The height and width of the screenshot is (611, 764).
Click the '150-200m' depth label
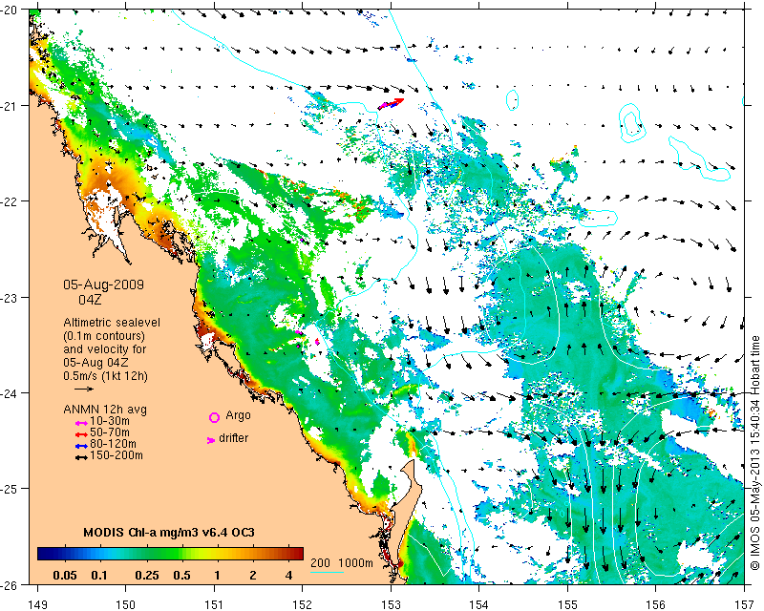point(117,455)
